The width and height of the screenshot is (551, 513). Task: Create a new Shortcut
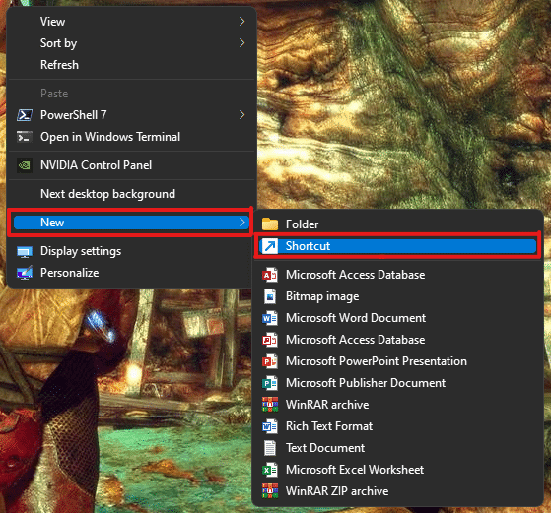(x=398, y=246)
